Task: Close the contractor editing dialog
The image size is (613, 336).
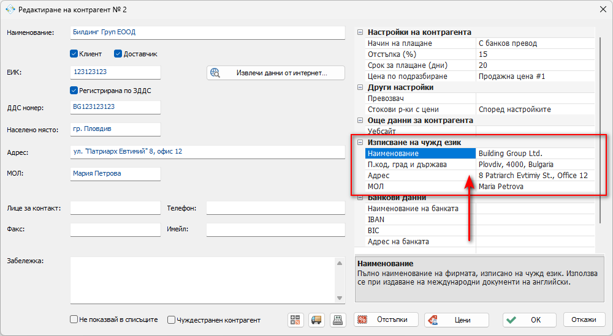Action: (x=603, y=9)
